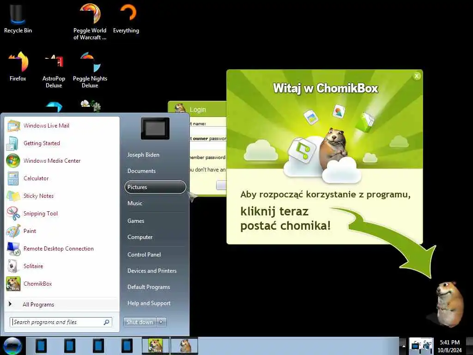Open Joseph Biden user folder
Screen dimensions: 473x355
pyautogui.click(x=143, y=155)
